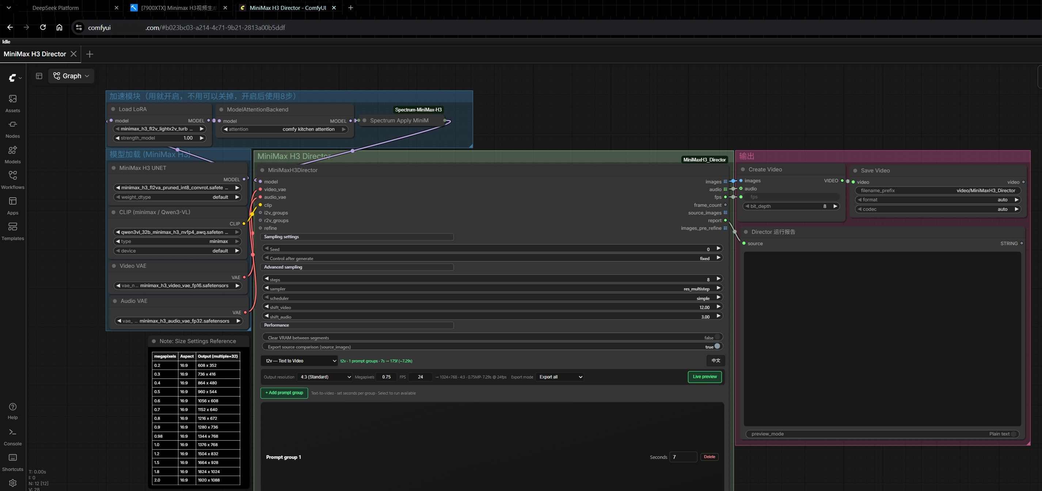This screenshot has width=1042, height=491.
Task: Collapse the Create Video node
Action: click(x=743, y=170)
